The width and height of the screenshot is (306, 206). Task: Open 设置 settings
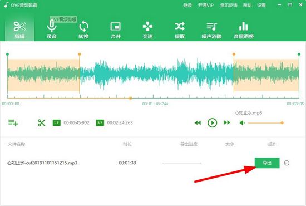[261, 5]
